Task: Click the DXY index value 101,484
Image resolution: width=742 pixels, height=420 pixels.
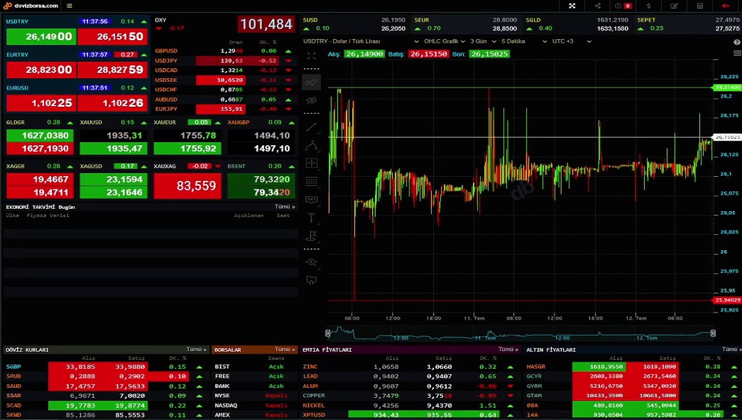Action: (x=265, y=24)
